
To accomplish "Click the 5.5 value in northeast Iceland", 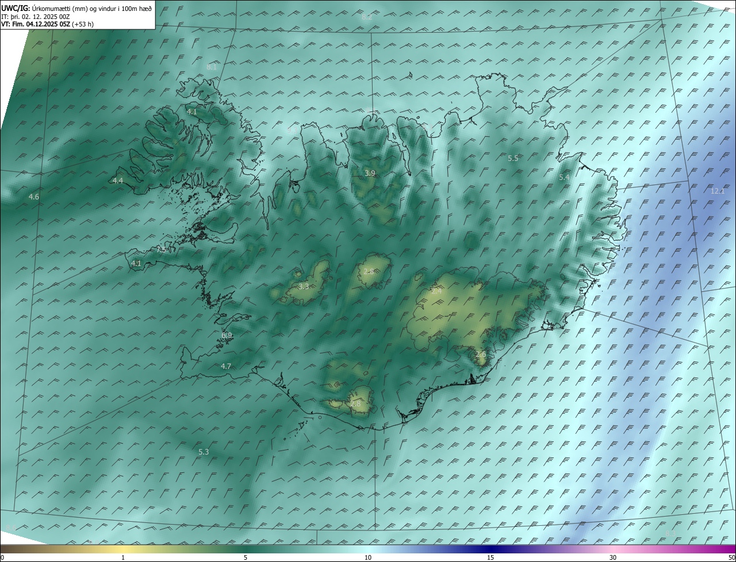I will pos(513,159).
